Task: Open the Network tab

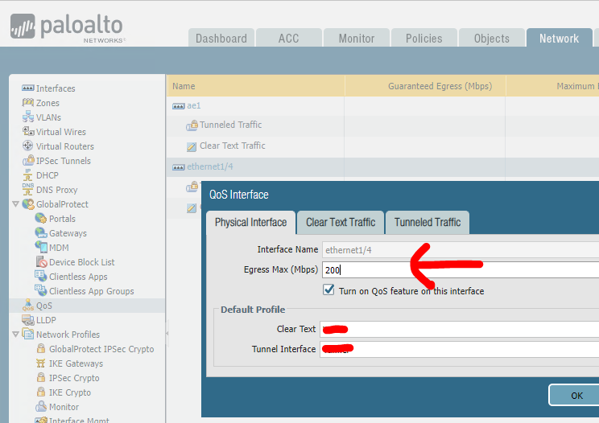Action: pyautogui.click(x=560, y=38)
